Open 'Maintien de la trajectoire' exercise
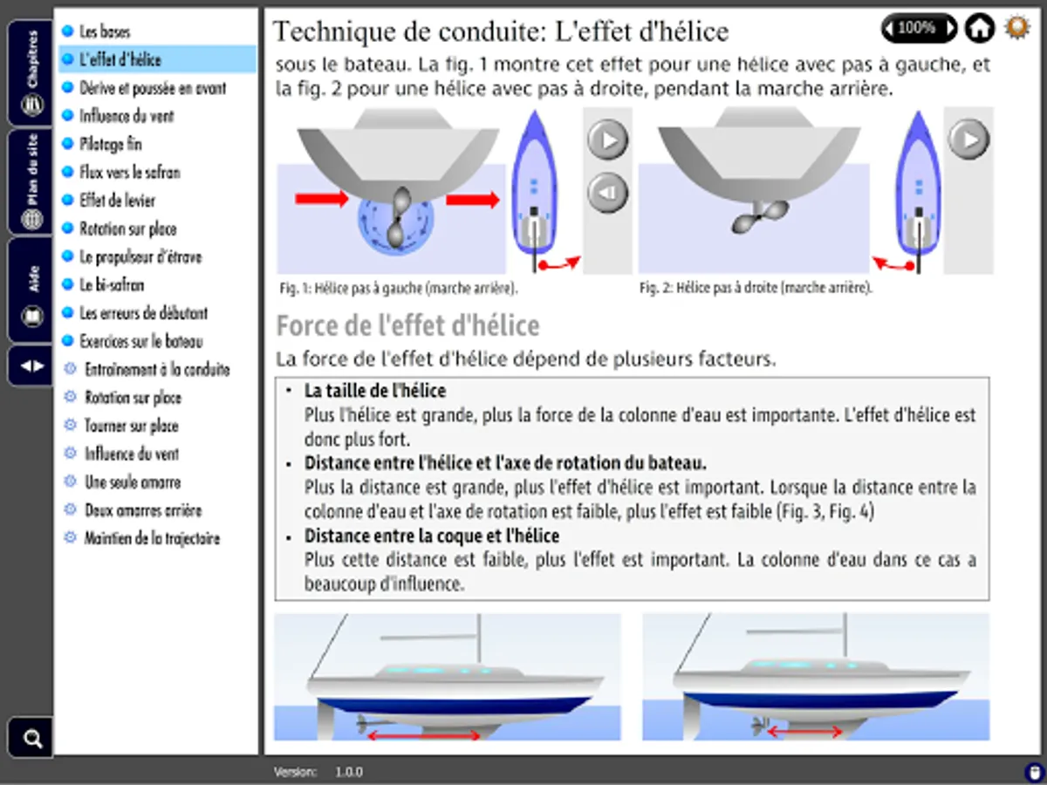The image size is (1047, 785). [152, 538]
